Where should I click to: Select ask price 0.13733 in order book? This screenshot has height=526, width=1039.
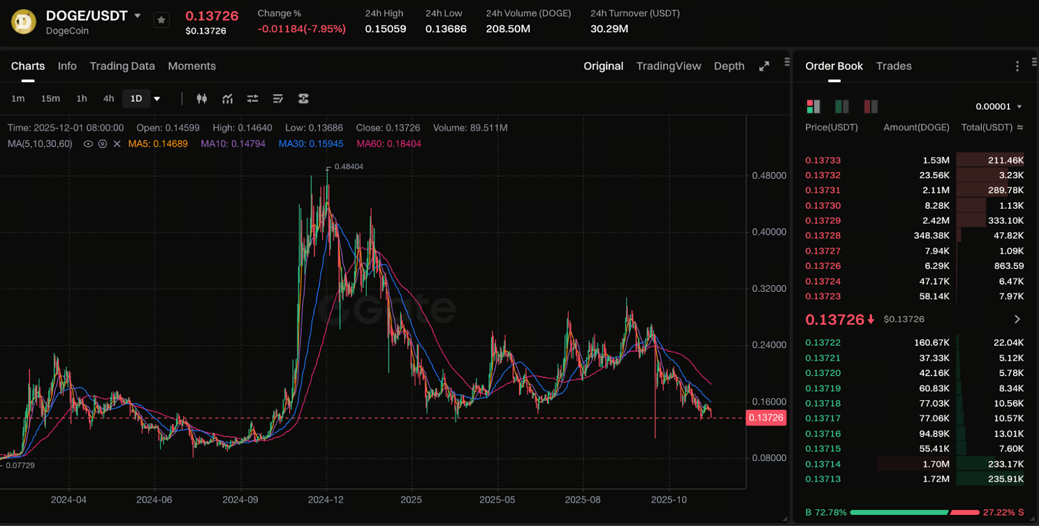click(823, 160)
